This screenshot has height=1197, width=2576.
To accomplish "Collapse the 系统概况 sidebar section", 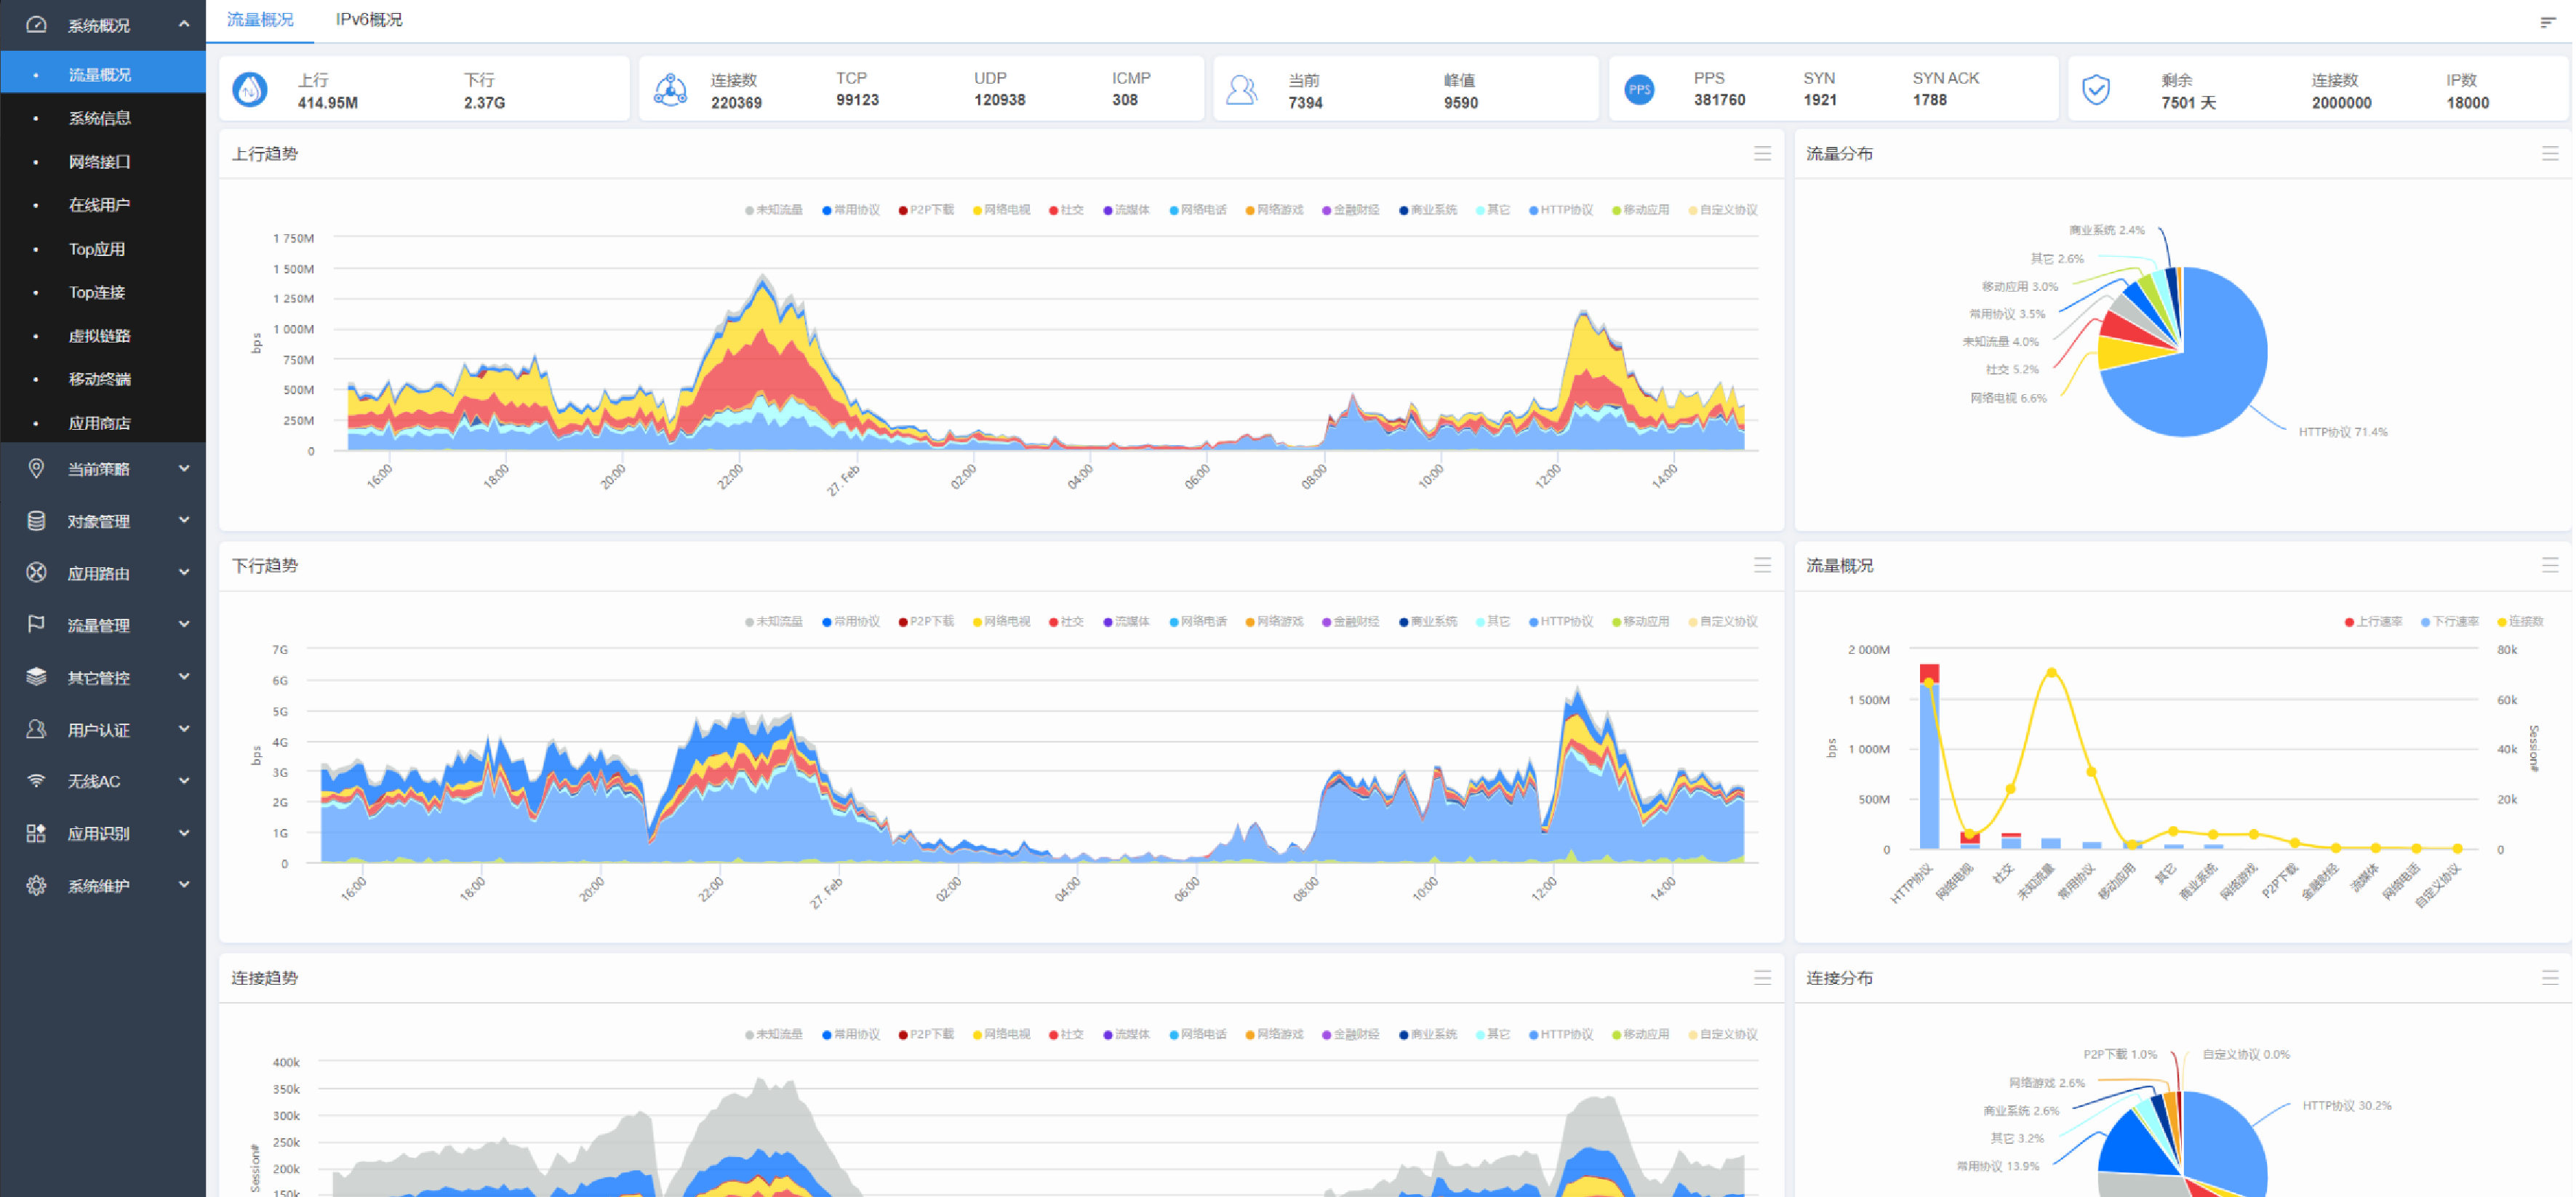I will pos(102,25).
